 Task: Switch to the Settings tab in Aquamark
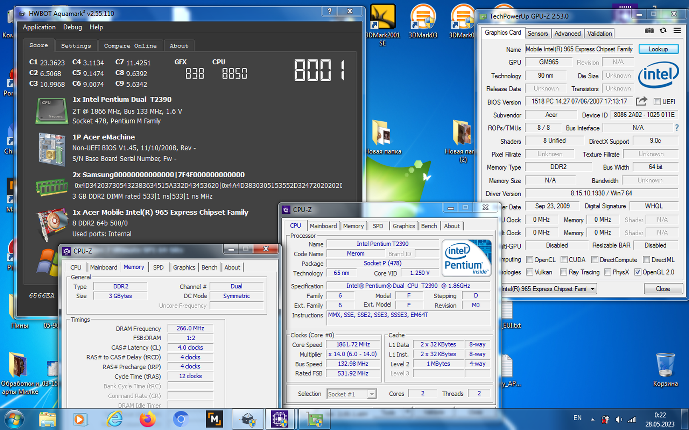[x=76, y=46]
